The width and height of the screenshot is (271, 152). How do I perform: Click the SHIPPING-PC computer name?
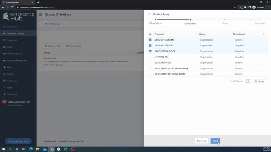pyautogui.click(x=161, y=57)
